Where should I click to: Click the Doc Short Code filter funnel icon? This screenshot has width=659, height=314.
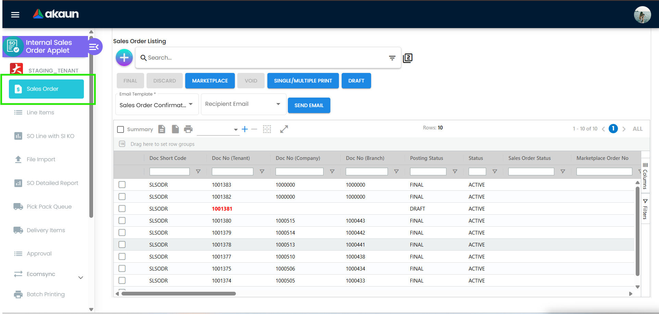[x=198, y=172]
